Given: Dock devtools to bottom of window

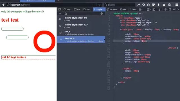Looking at the screenshot, I should click(170, 9).
